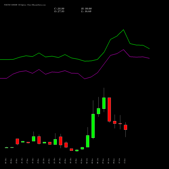
Task: Click the '09 Jan' date label
Action: coord(114,161)
